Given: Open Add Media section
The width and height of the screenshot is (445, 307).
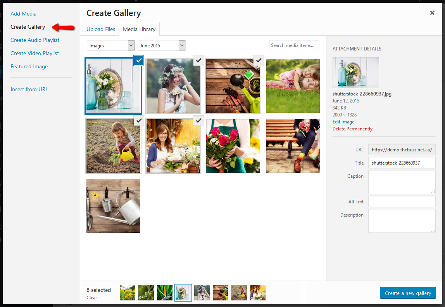Looking at the screenshot, I should pos(23,14).
